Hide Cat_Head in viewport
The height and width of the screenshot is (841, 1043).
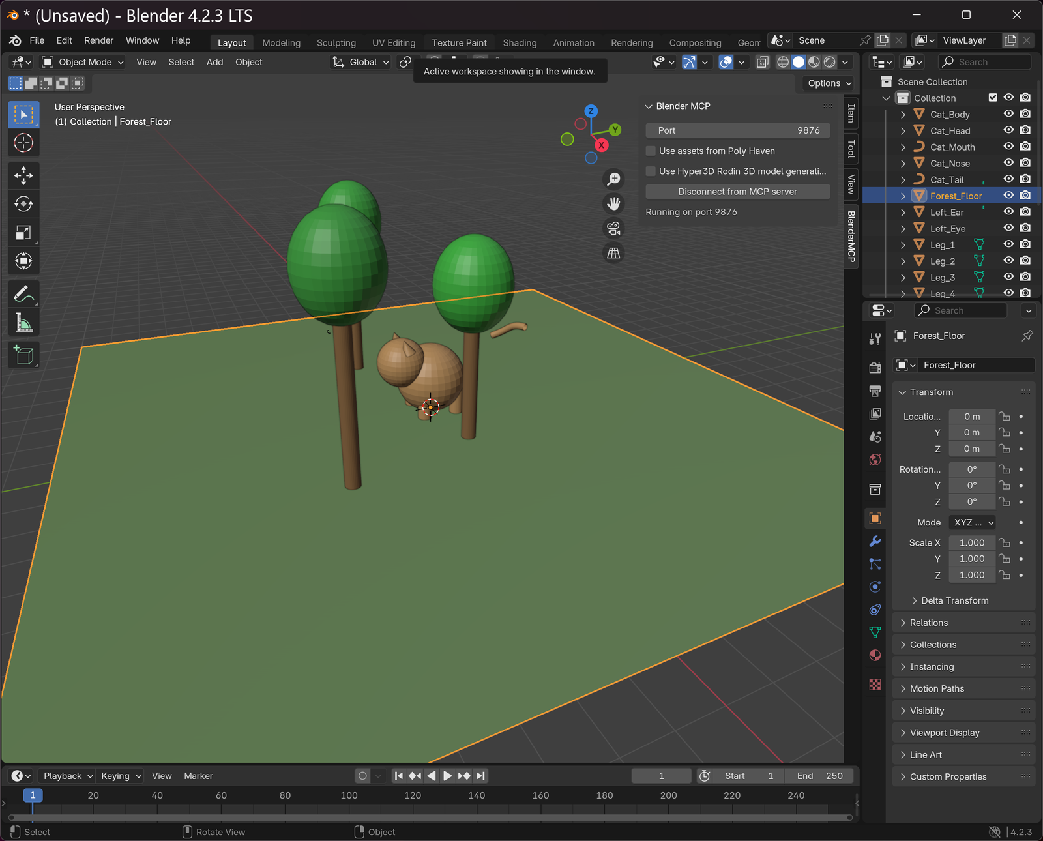coord(1008,130)
